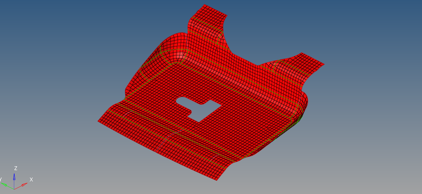Click the X label on the axis triad
422x194 pixels.
pyautogui.click(x=31, y=179)
